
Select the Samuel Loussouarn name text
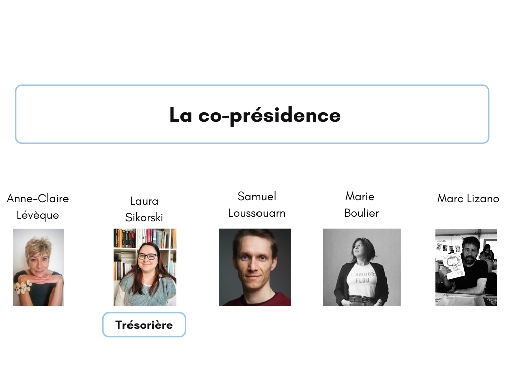point(256,205)
